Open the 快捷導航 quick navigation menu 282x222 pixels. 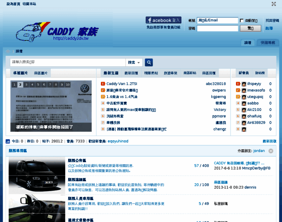268,43
